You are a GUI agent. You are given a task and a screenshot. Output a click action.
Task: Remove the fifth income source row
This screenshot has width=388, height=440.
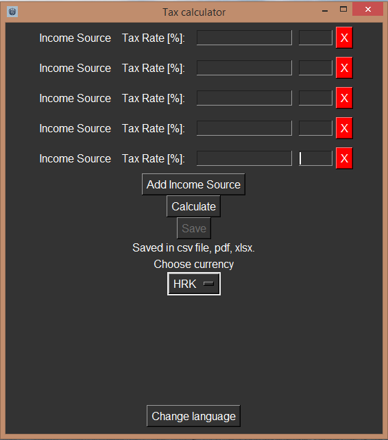pyautogui.click(x=344, y=158)
